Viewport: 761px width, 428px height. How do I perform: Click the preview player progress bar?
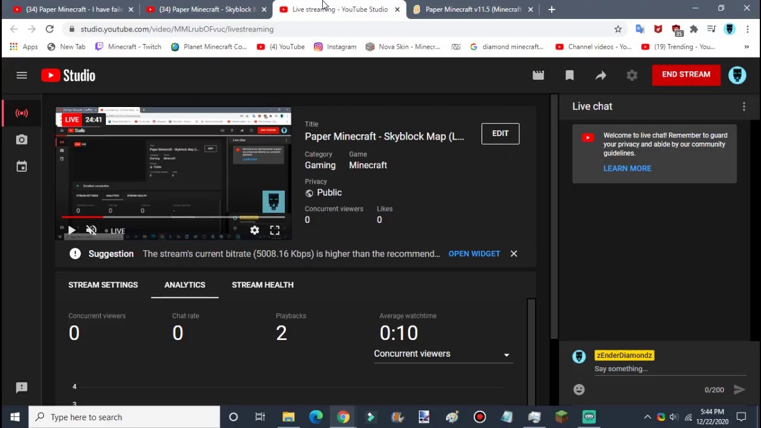(173, 218)
